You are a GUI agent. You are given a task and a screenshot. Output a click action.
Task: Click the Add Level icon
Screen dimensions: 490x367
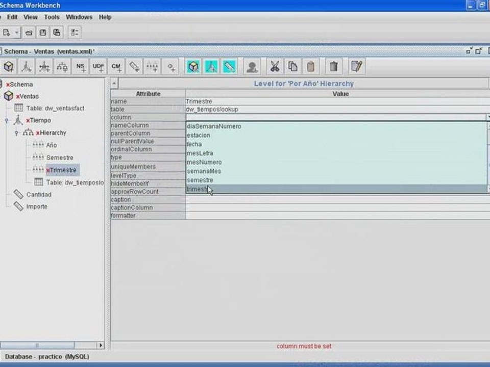(x=152, y=66)
